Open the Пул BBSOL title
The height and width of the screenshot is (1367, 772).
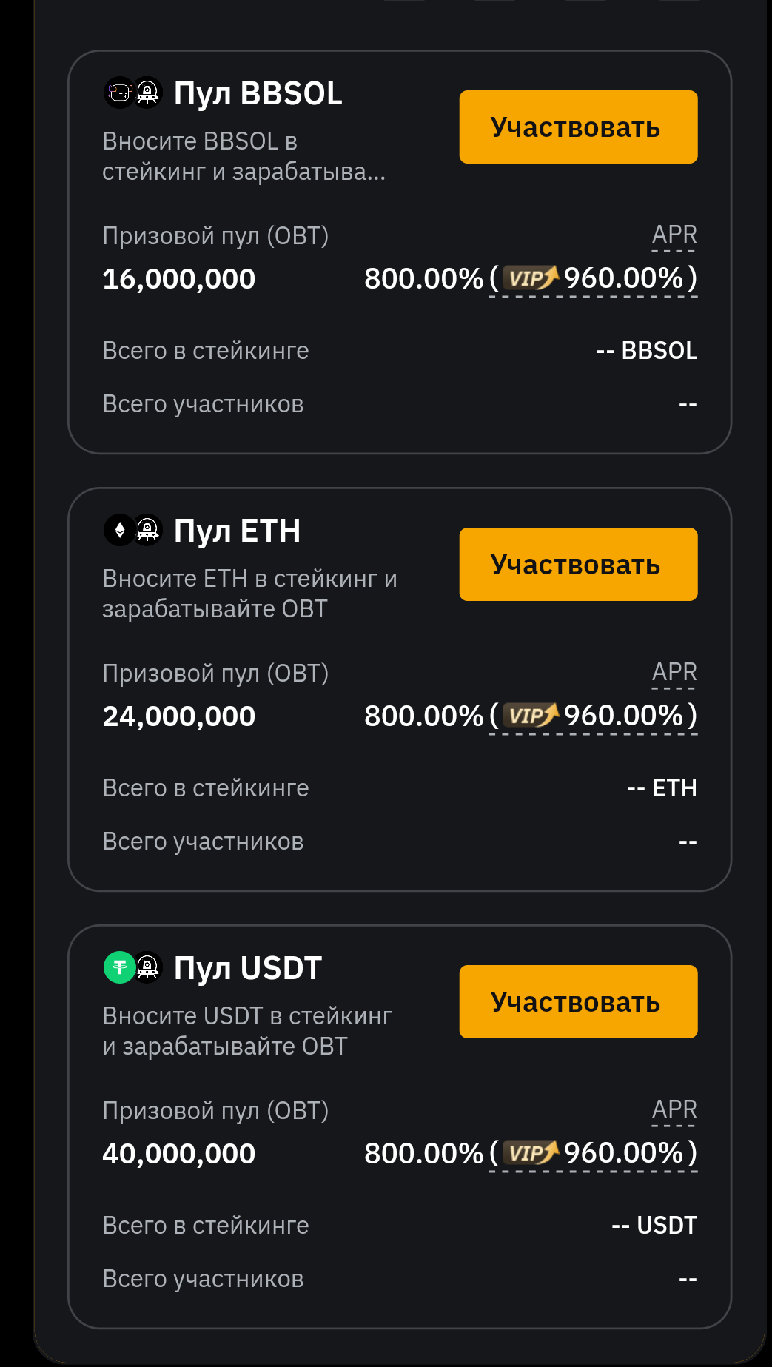pyautogui.click(x=258, y=94)
